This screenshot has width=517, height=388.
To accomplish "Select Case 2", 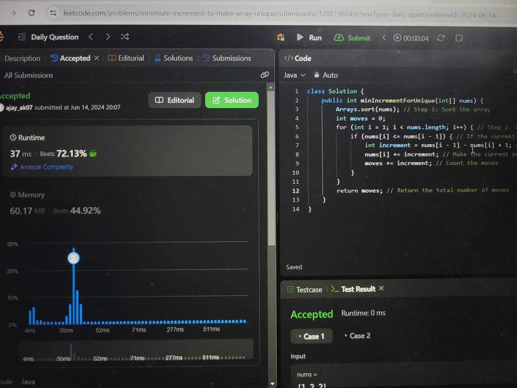I will pos(357,336).
